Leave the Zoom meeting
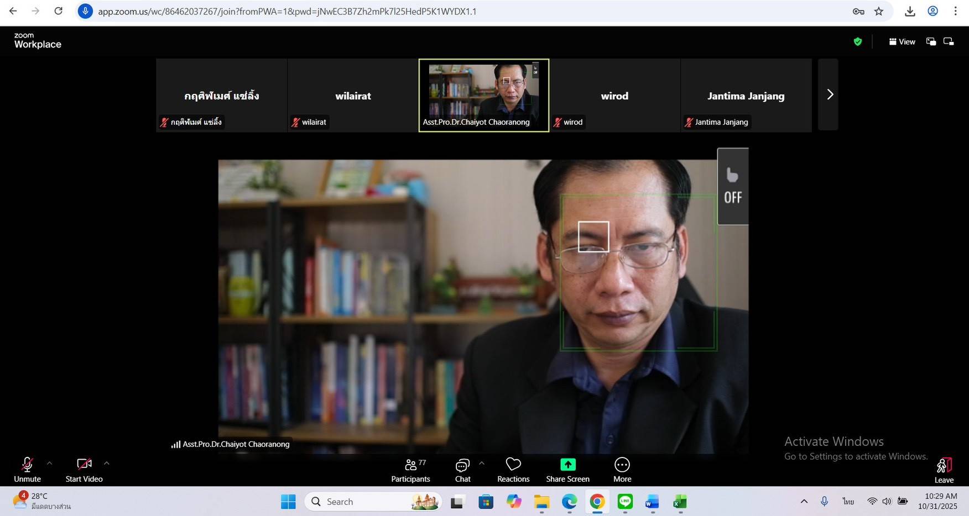 (944, 470)
